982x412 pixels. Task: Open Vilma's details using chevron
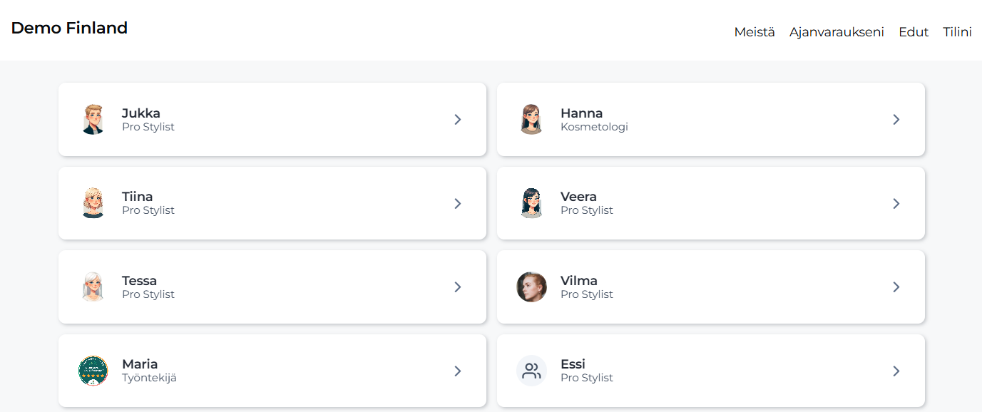click(896, 287)
